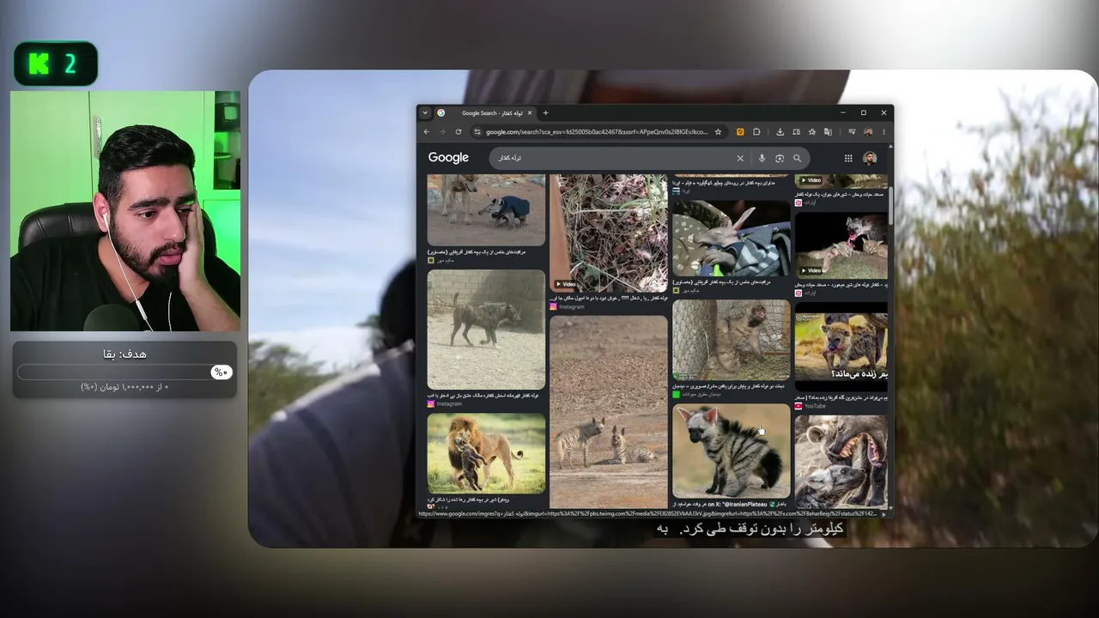Screen dimensions: 1099x618
Task: Bookmark this page with the star icon
Action: pos(718,131)
